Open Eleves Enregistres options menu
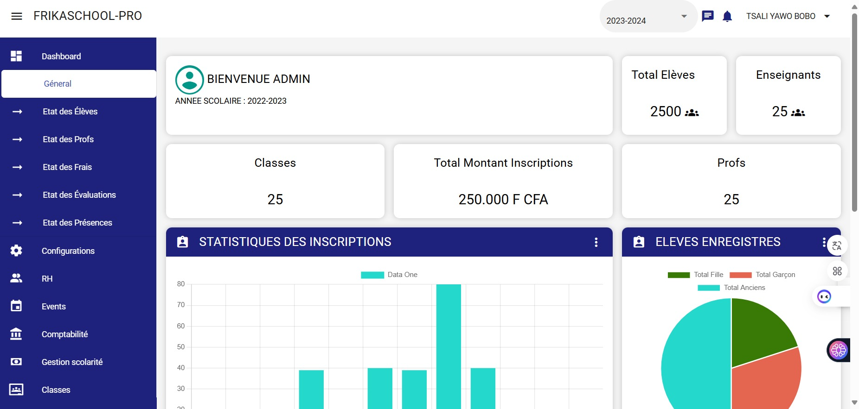 [824, 242]
